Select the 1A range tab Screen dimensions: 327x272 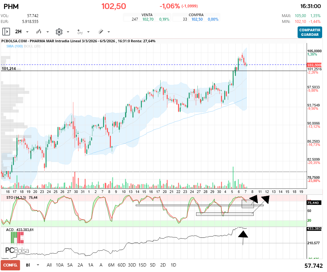pos(90,265)
